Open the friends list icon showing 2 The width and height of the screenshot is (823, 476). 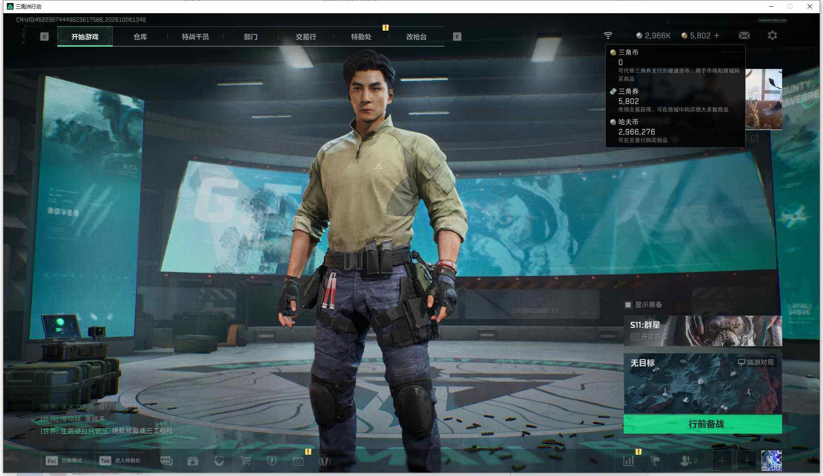(688, 461)
